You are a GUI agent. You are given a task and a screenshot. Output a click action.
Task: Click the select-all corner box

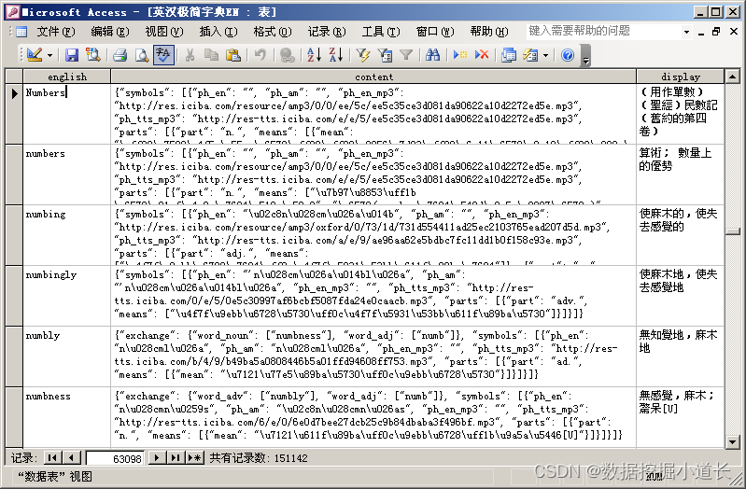[14, 77]
